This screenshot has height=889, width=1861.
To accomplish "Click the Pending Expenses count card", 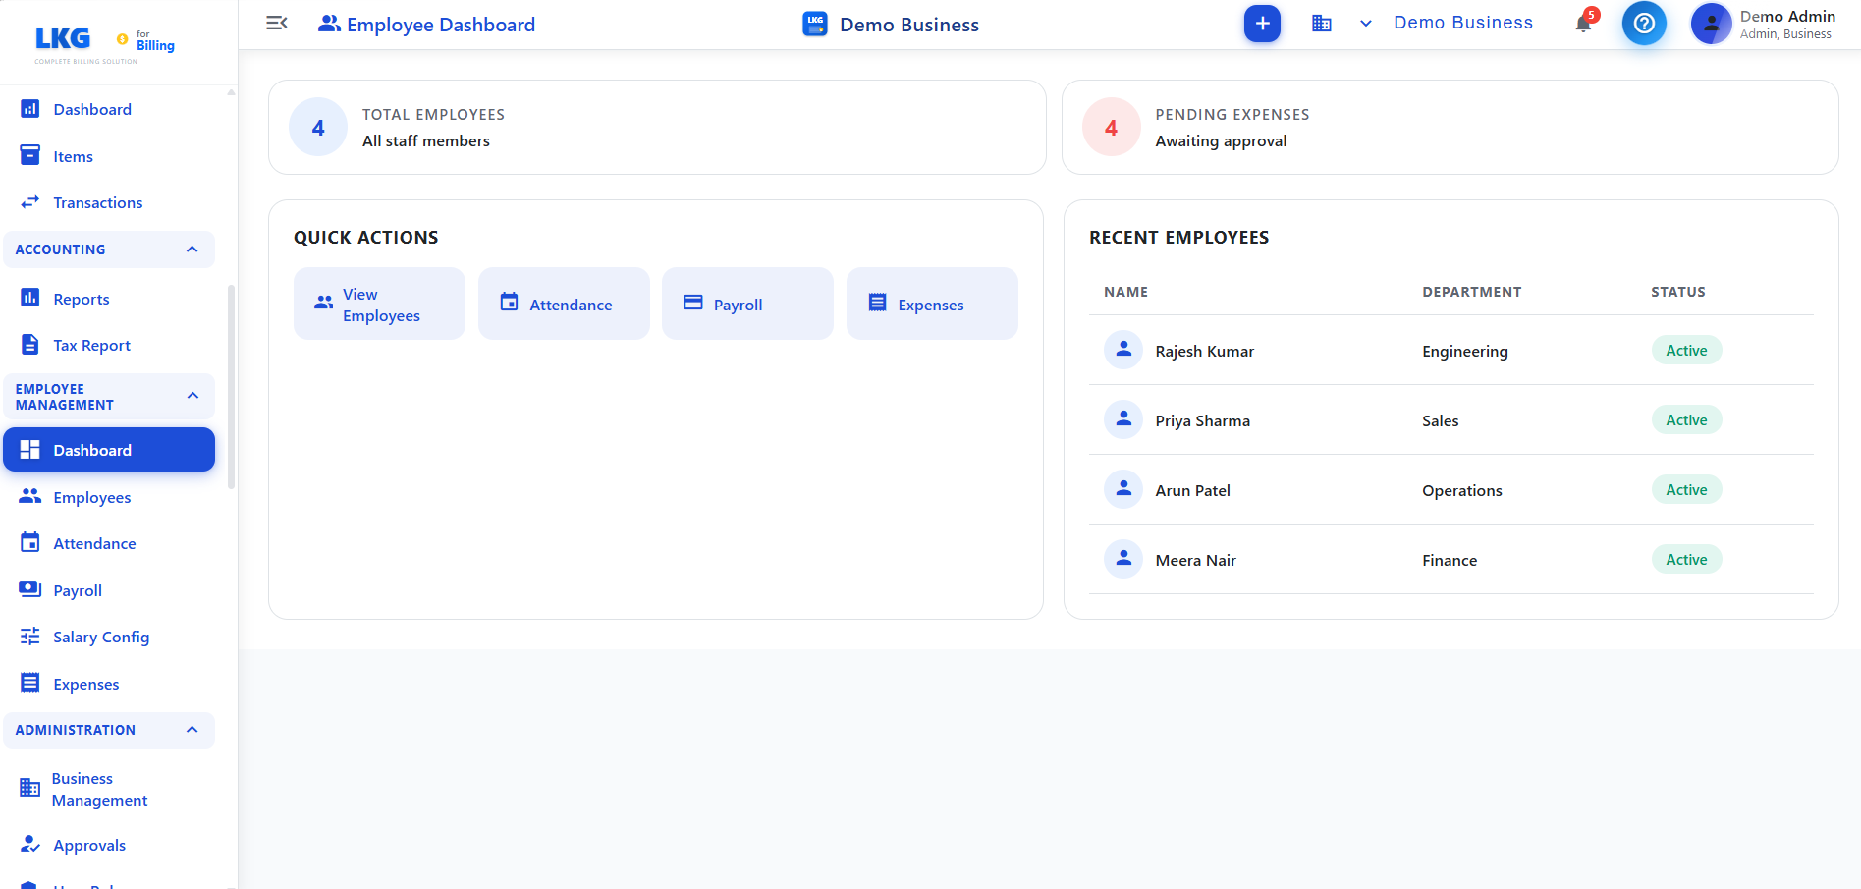I will (x=1450, y=128).
